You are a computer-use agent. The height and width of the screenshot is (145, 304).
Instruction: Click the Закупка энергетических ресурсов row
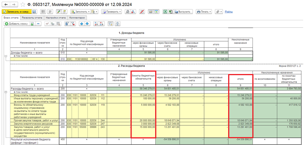pyautogui.click(x=35, y=123)
